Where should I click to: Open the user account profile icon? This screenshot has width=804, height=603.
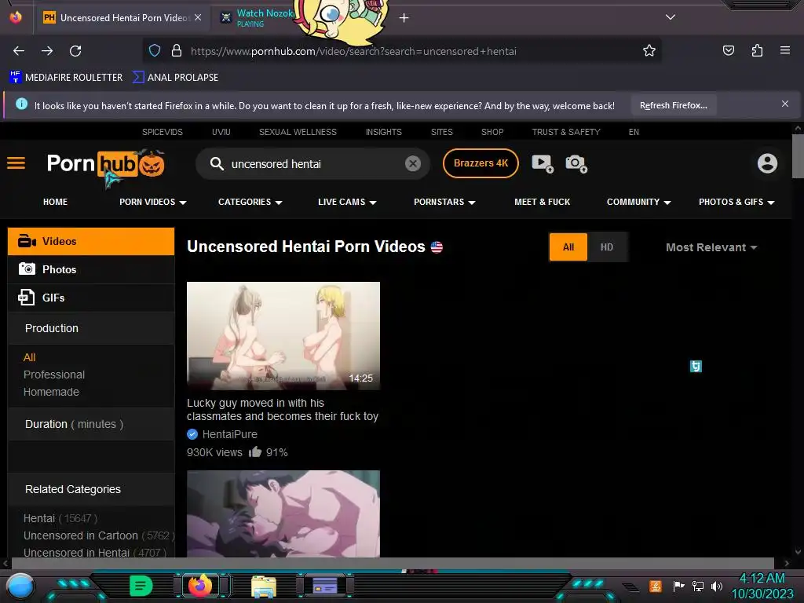(767, 163)
